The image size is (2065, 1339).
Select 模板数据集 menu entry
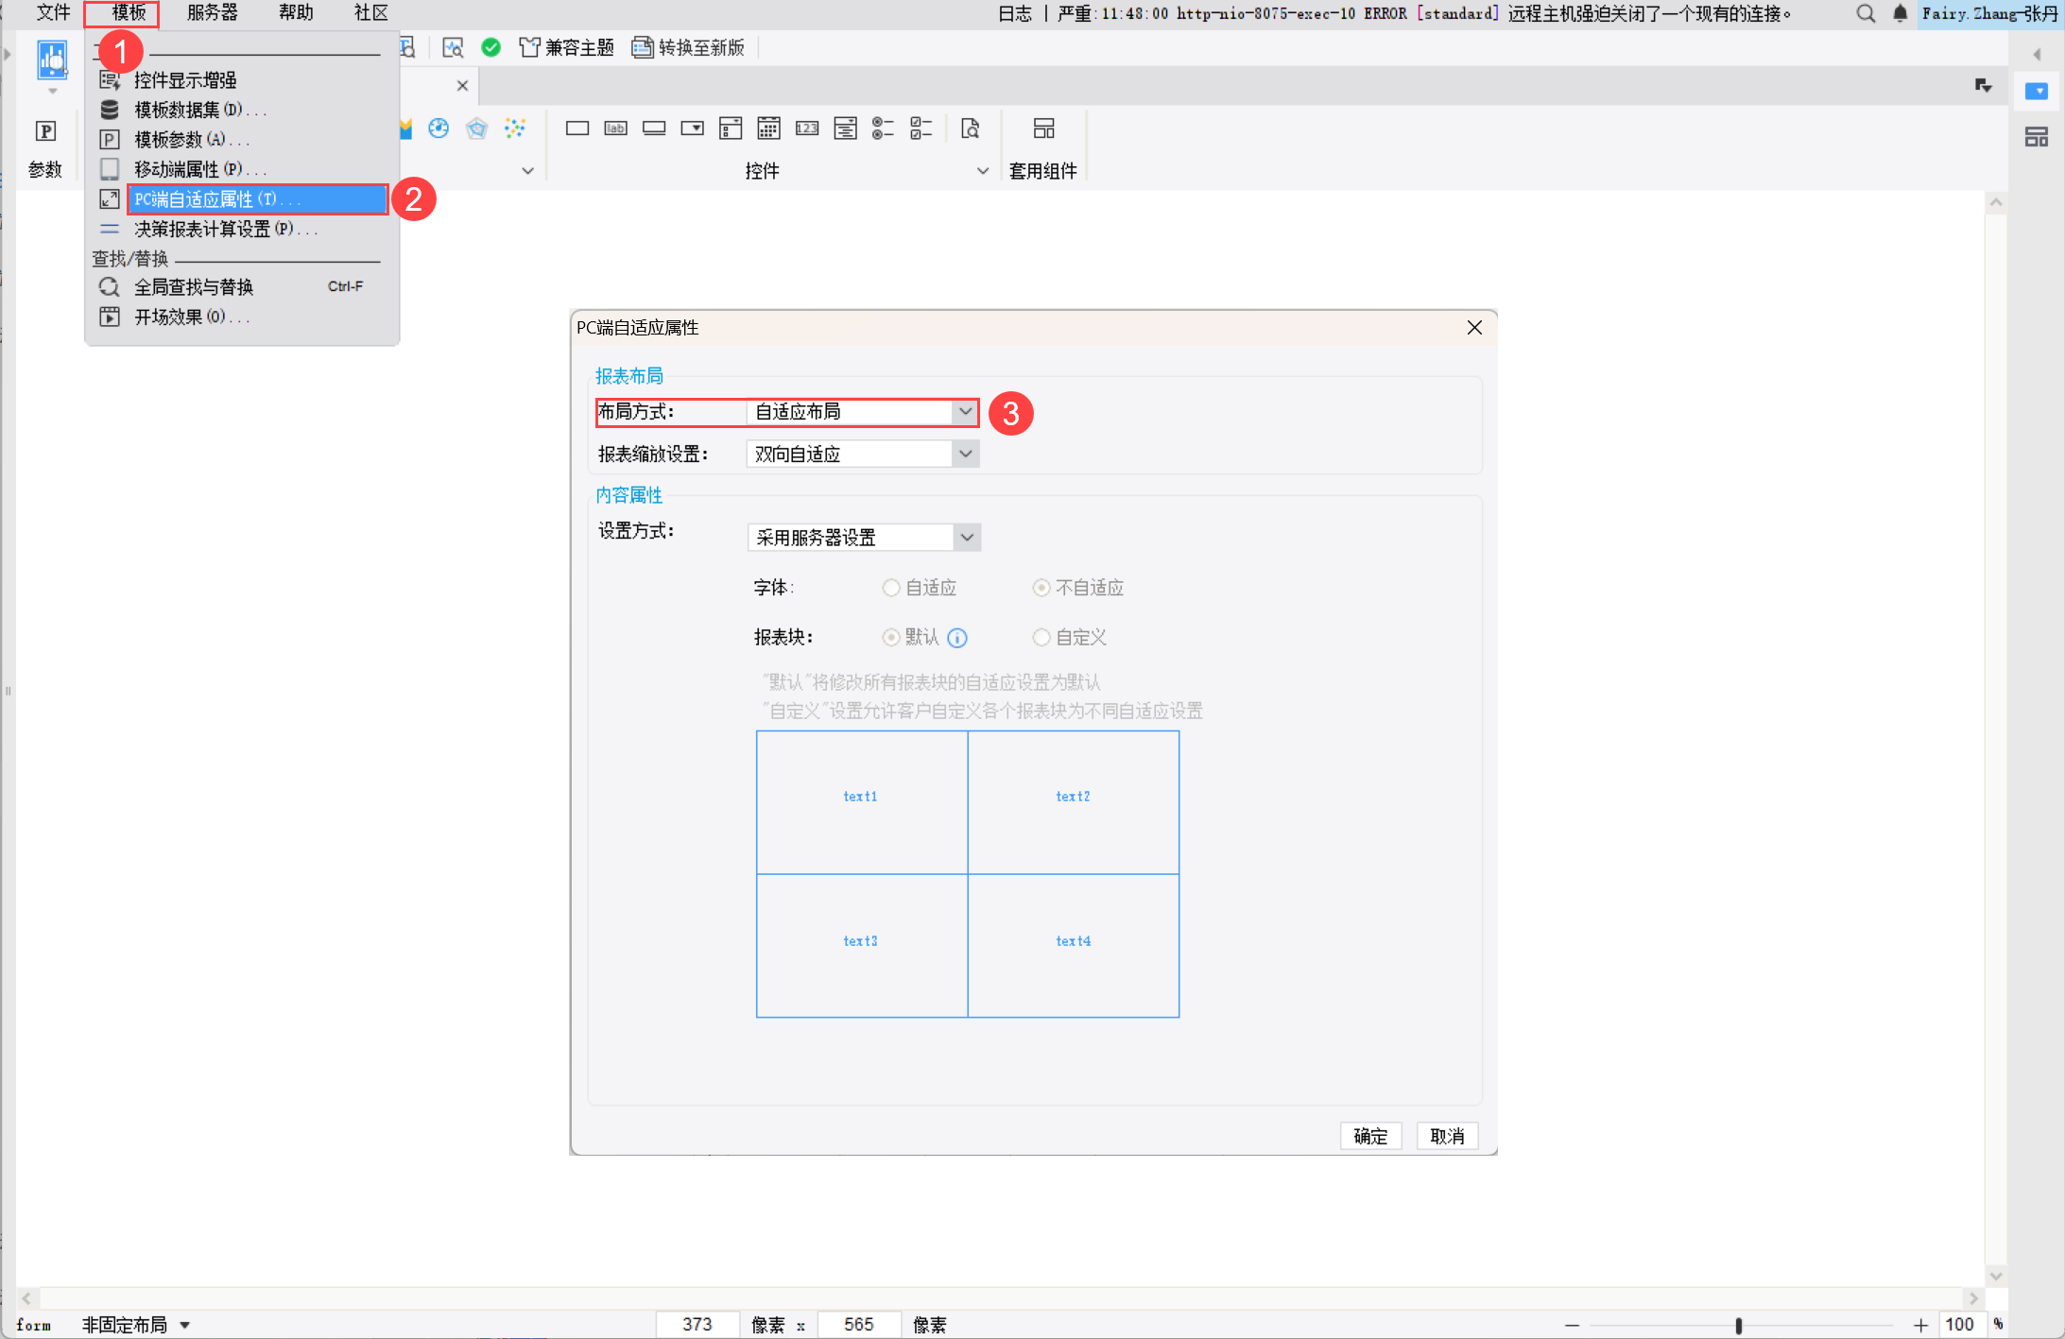point(187,110)
